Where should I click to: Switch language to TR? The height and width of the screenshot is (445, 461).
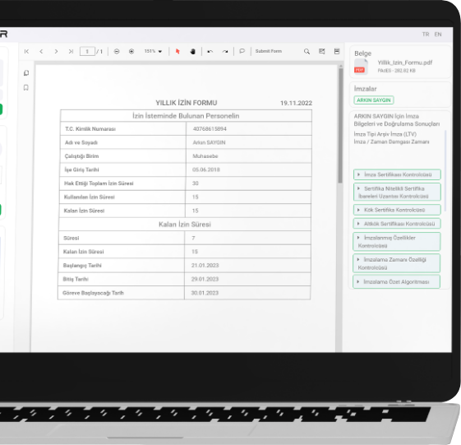click(x=426, y=35)
